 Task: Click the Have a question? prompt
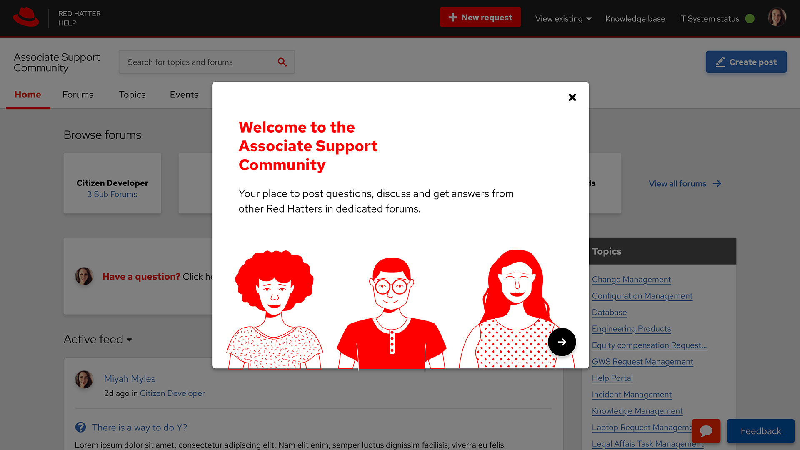(x=141, y=277)
